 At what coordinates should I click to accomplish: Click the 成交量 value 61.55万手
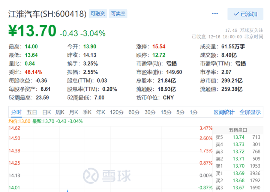click(x=233, y=46)
